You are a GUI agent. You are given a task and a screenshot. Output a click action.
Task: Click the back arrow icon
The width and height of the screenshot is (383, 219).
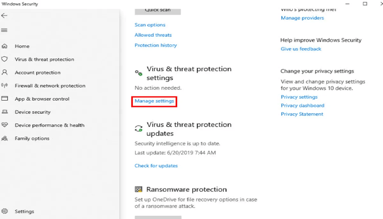[5, 15]
